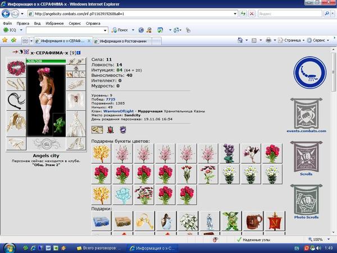Expand the Страница command bar menu

(292, 40)
